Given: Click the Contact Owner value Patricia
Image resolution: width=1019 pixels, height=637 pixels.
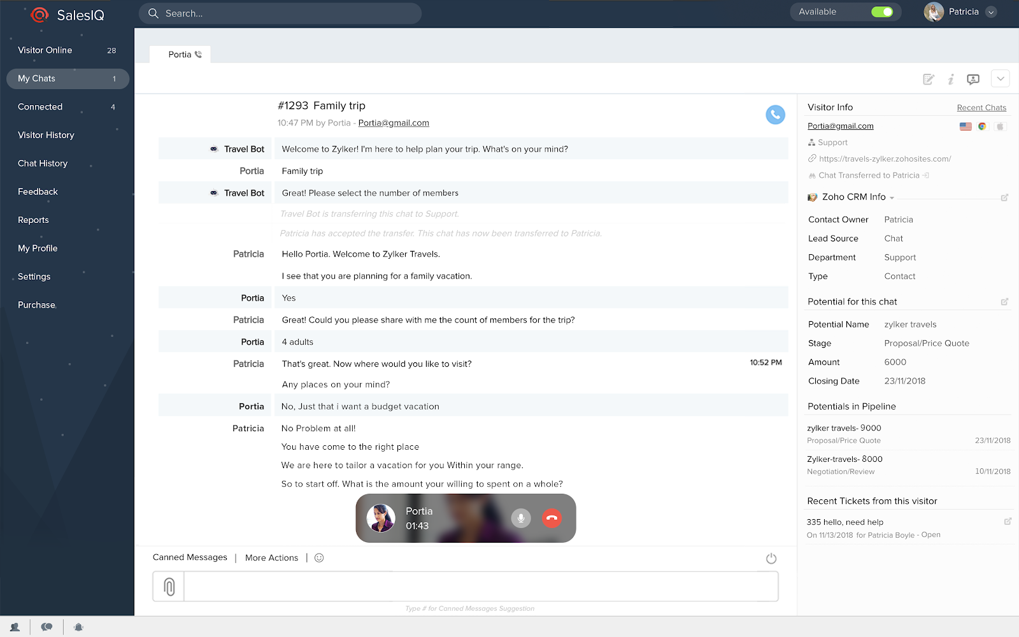Looking at the screenshot, I should click(x=899, y=220).
